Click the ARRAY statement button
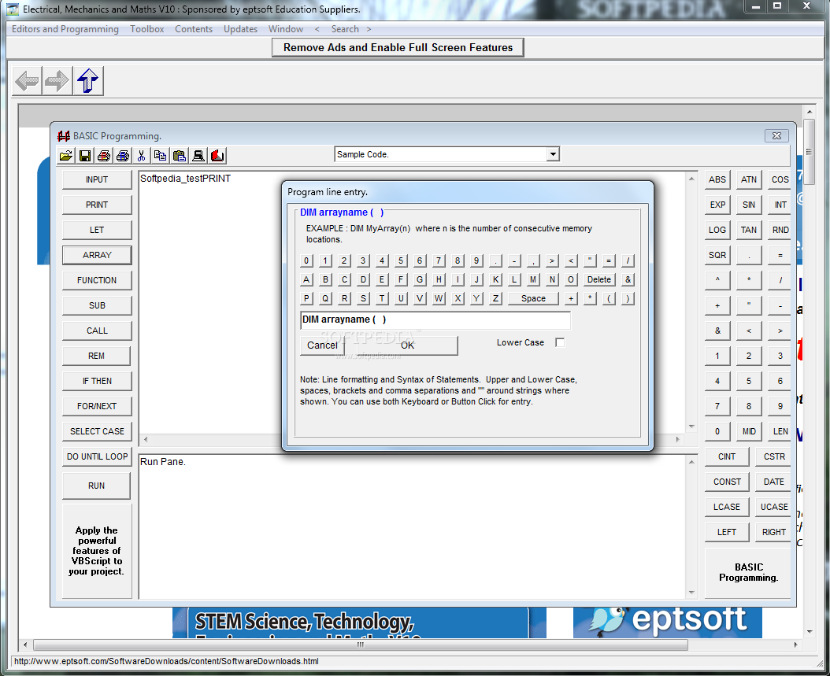The image size is (830, 676). [x=97, y=255]
